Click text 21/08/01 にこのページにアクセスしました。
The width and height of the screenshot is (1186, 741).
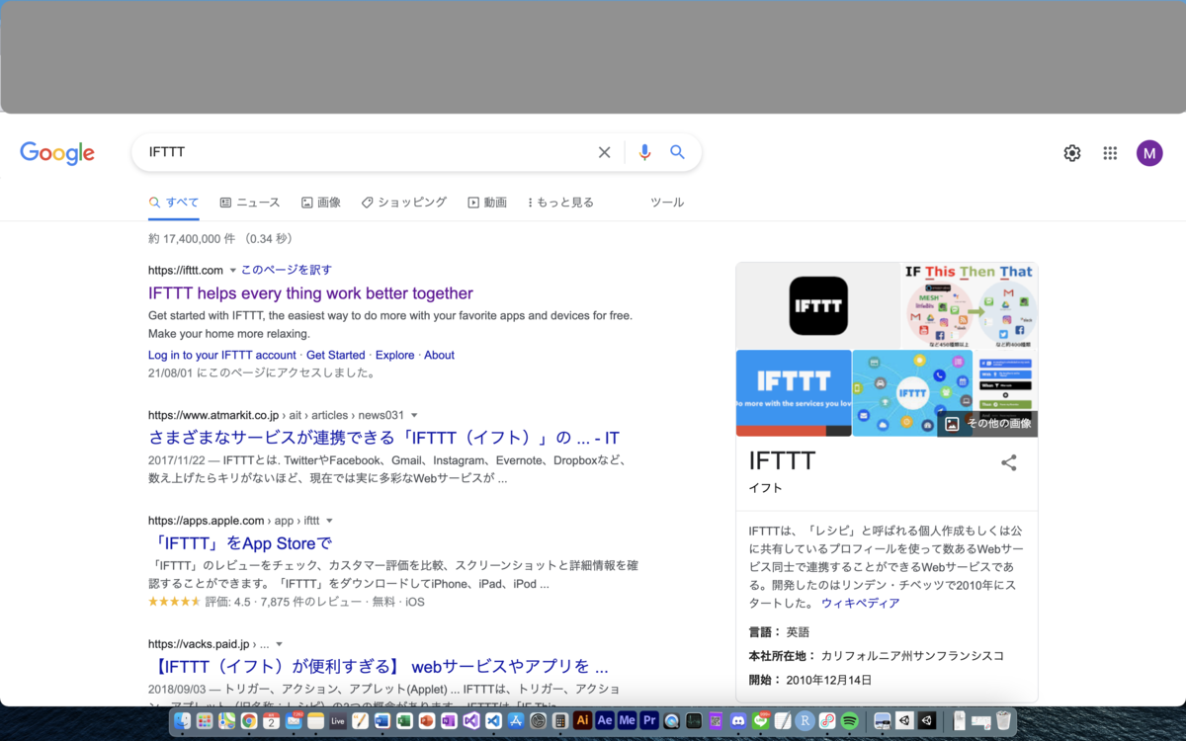point(262,373)
